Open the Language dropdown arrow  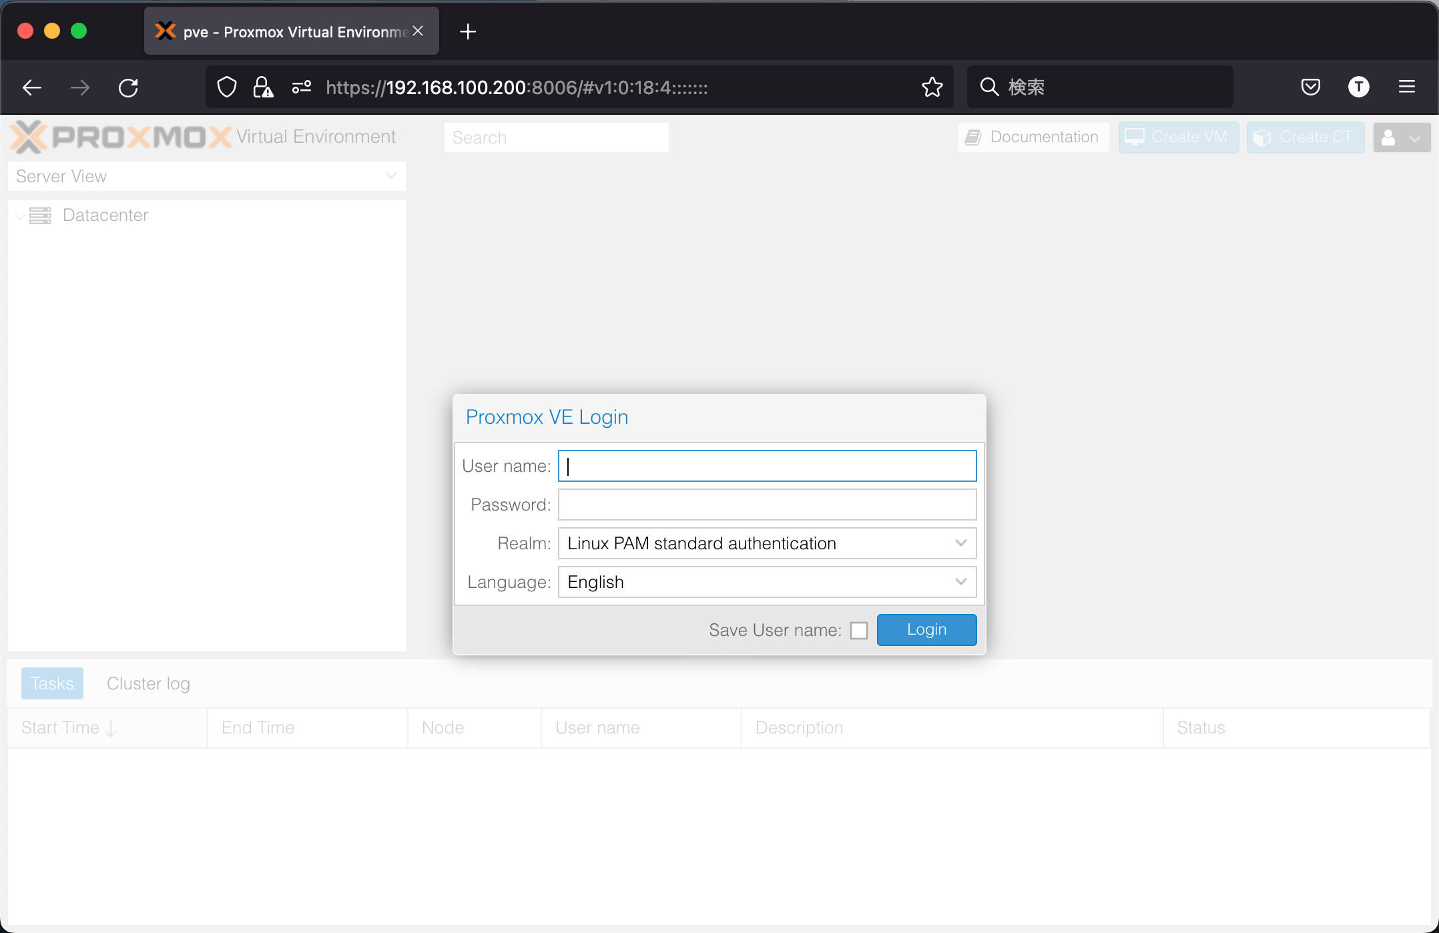point(960,582)
